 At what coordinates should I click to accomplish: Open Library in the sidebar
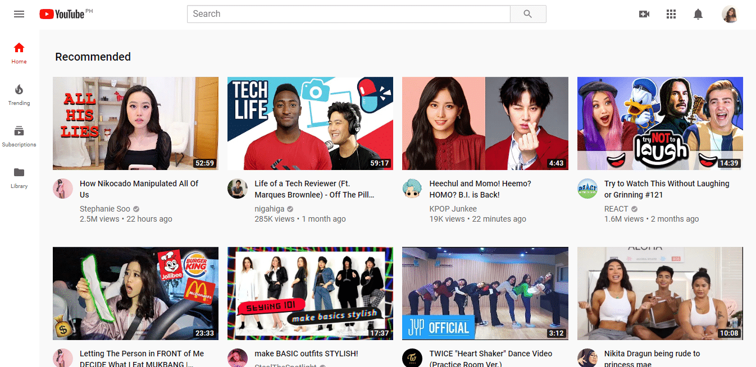pyautogui.click(x=19, y=177)
